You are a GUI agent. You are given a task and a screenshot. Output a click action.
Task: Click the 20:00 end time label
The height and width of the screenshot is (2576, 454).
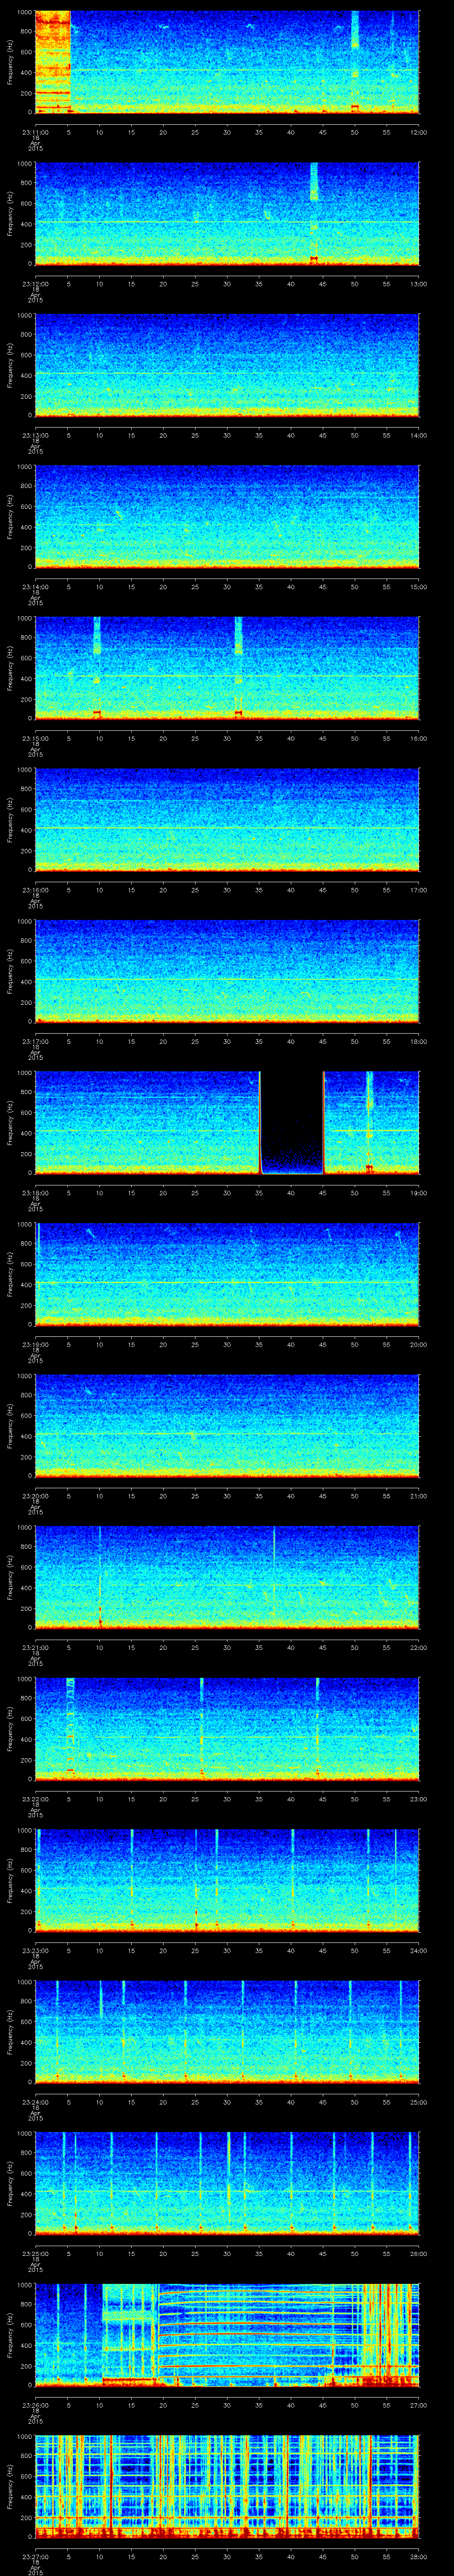coord(418,1344)
